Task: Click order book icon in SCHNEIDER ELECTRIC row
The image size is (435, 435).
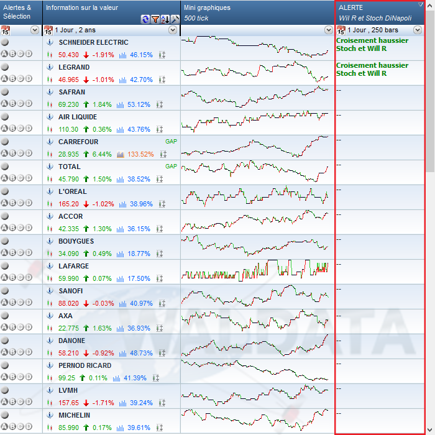Action: tap(162, 55)
